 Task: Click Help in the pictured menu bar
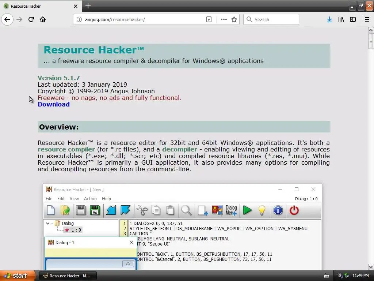tap(106, 199)
